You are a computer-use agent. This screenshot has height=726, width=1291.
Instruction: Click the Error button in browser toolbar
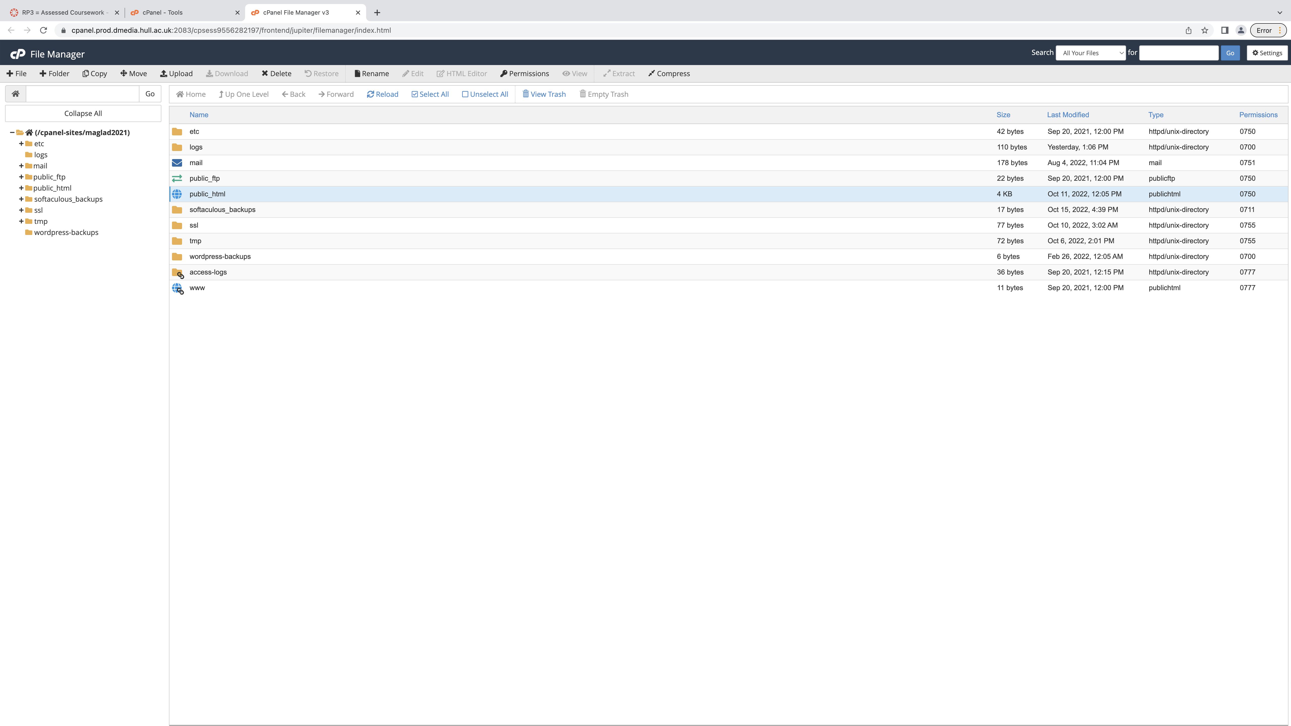[1268, 30]
